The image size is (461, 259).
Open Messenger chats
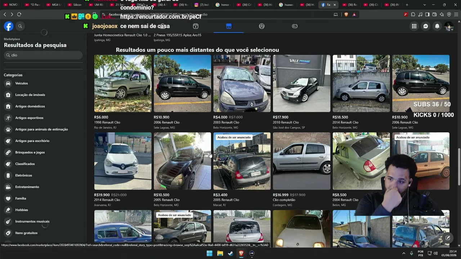point(426,26)
